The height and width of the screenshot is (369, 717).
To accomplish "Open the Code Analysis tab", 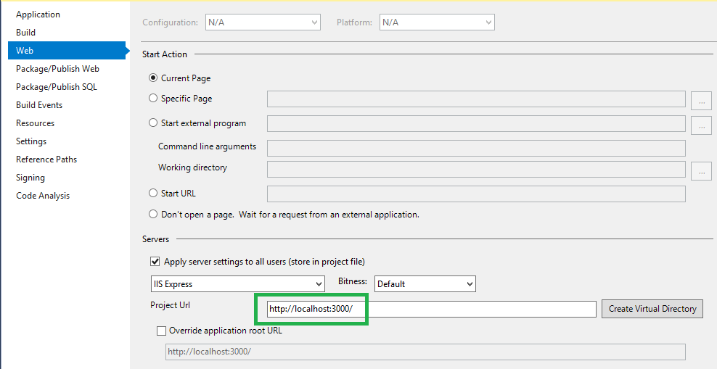I will pos(43,196).
